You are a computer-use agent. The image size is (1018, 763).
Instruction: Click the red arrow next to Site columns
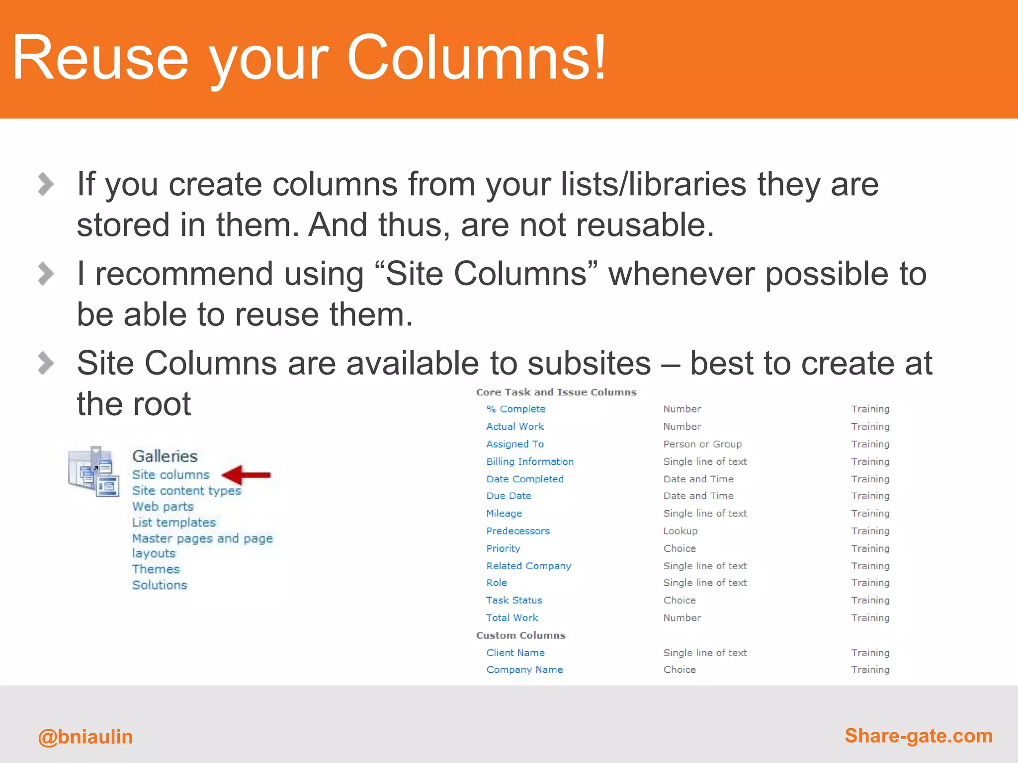click(x=247, y=475)
